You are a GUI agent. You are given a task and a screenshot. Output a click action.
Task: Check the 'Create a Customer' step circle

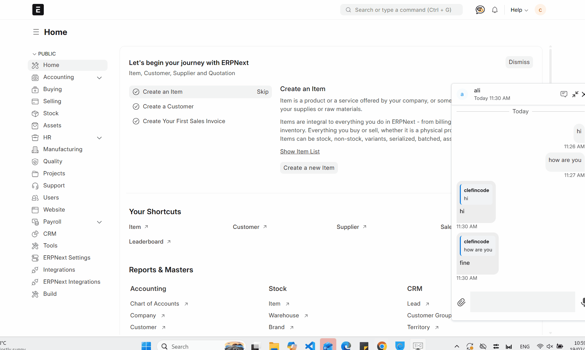[x=136, y=107]
